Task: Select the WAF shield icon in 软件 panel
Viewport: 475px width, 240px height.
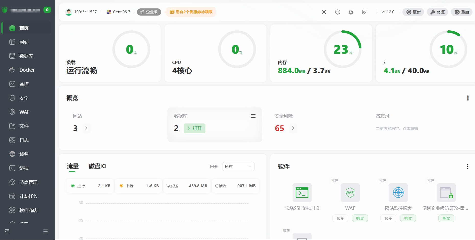Action: coord(350,193)
